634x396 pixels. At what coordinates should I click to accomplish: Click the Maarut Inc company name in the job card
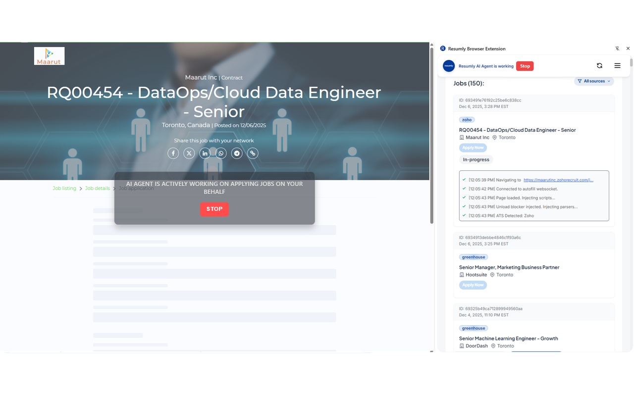coord(477,138)
